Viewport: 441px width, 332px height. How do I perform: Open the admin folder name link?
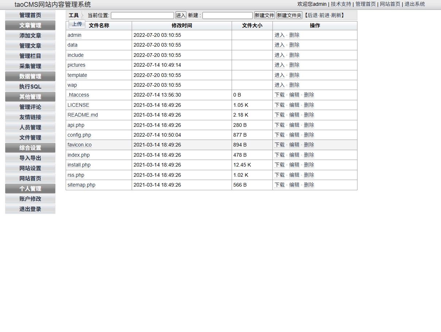[x=74, y=35]
